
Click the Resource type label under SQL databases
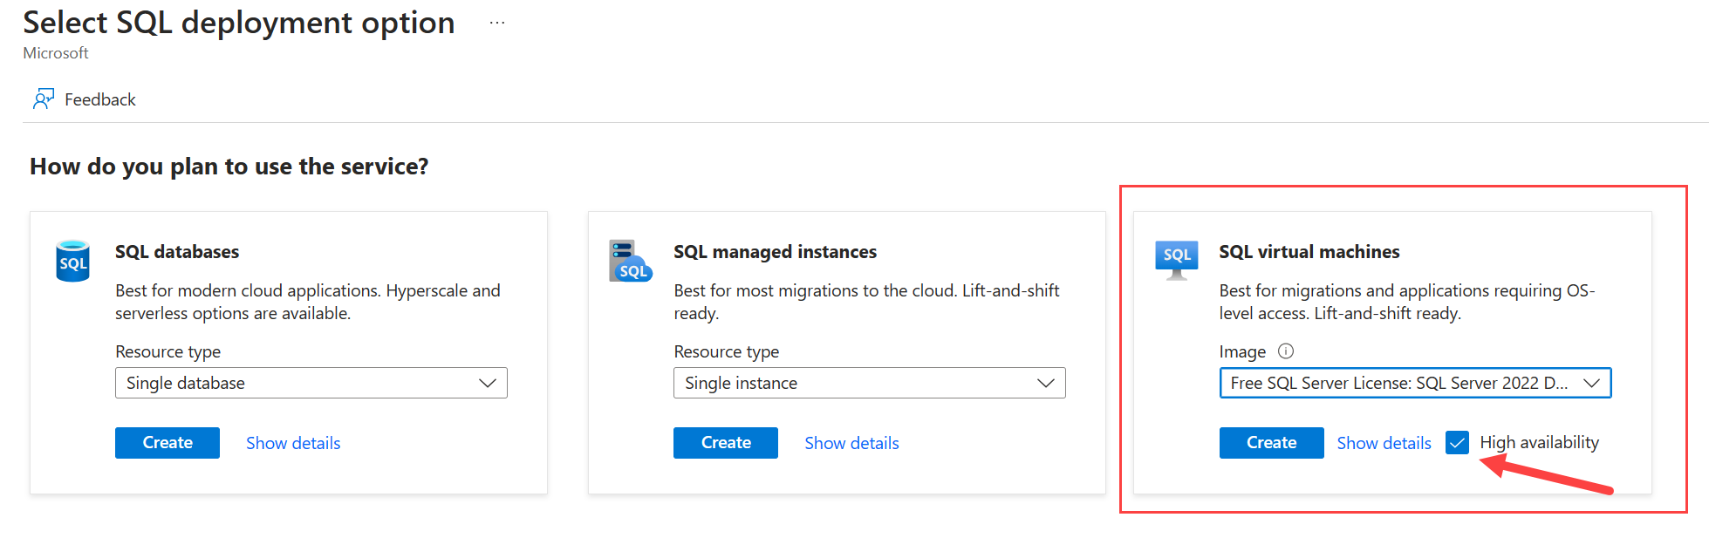[x=167, y=351]
